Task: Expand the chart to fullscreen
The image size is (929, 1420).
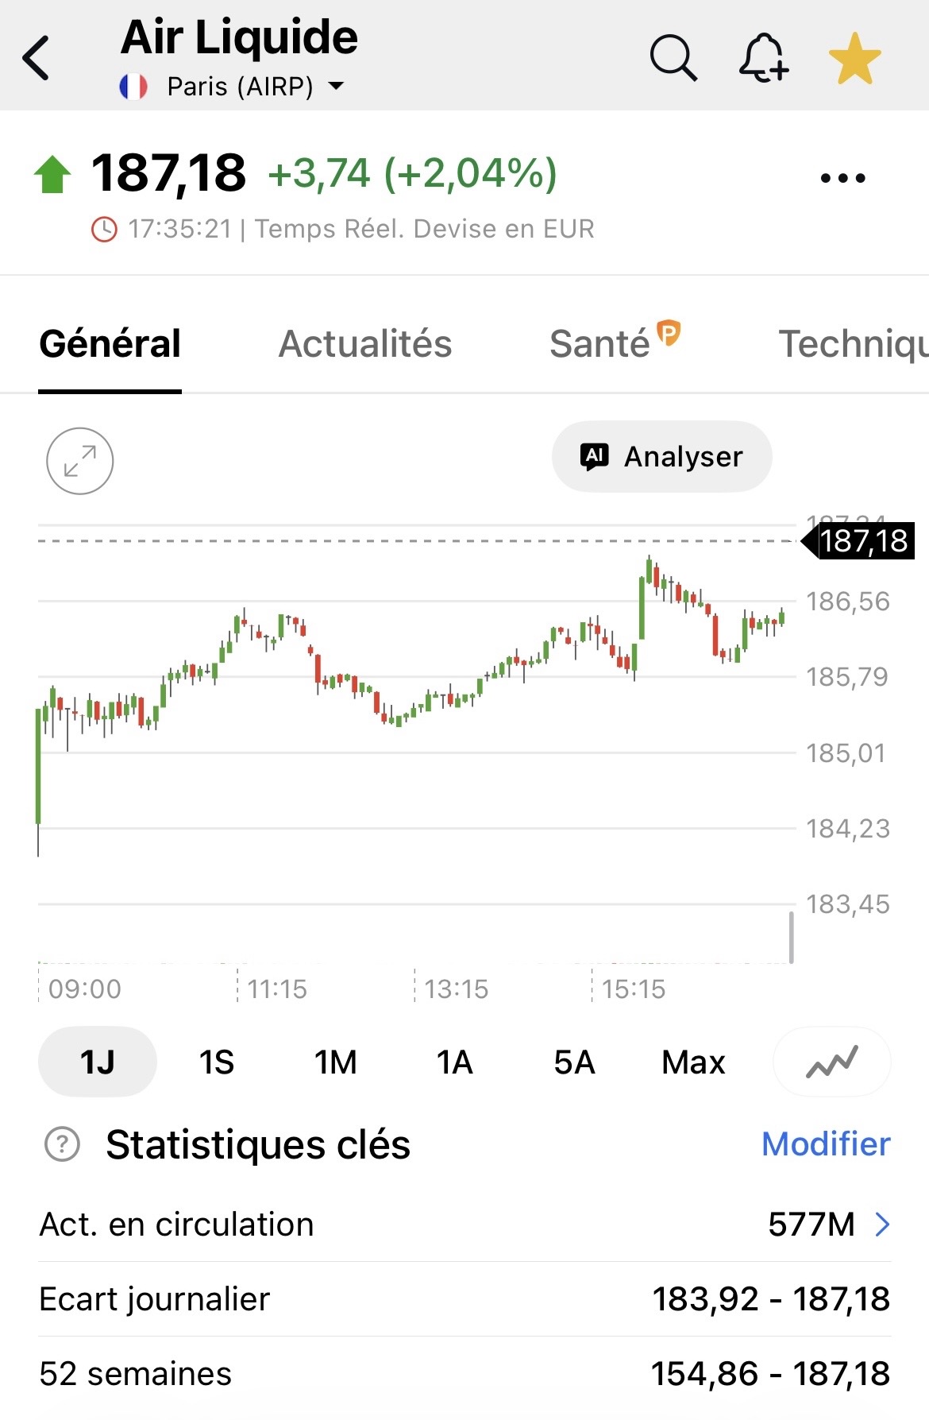Action: click(x=80, y=461)
